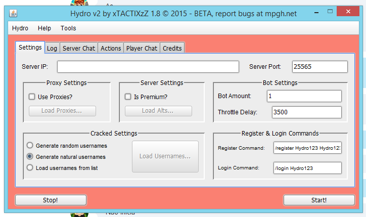
Task: Tick the Is Premium checkbox
Action: pyautogui.click(x=128, y=97)
